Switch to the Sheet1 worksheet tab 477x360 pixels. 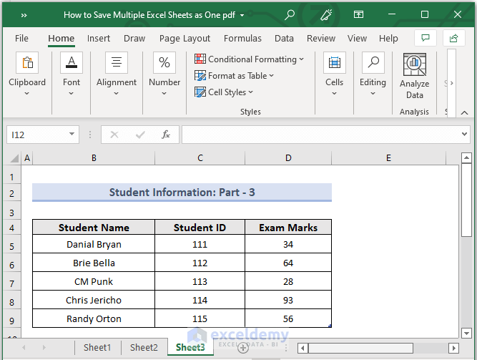point(97,347)
